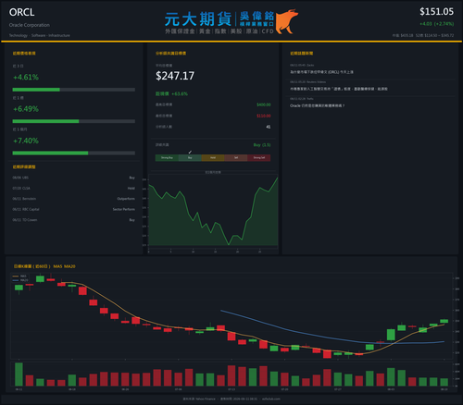Viewport: 463px width, 405px height.
Task: Click the MA5 legend entry in candlestick chart
Action: pyautogui.click(x=19, y=276)
